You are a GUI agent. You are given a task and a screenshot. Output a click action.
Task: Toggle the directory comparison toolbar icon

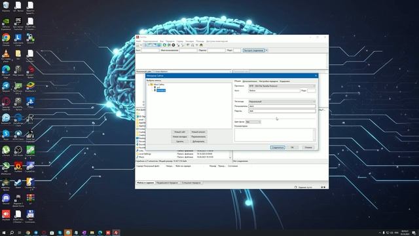click(192, 45)
